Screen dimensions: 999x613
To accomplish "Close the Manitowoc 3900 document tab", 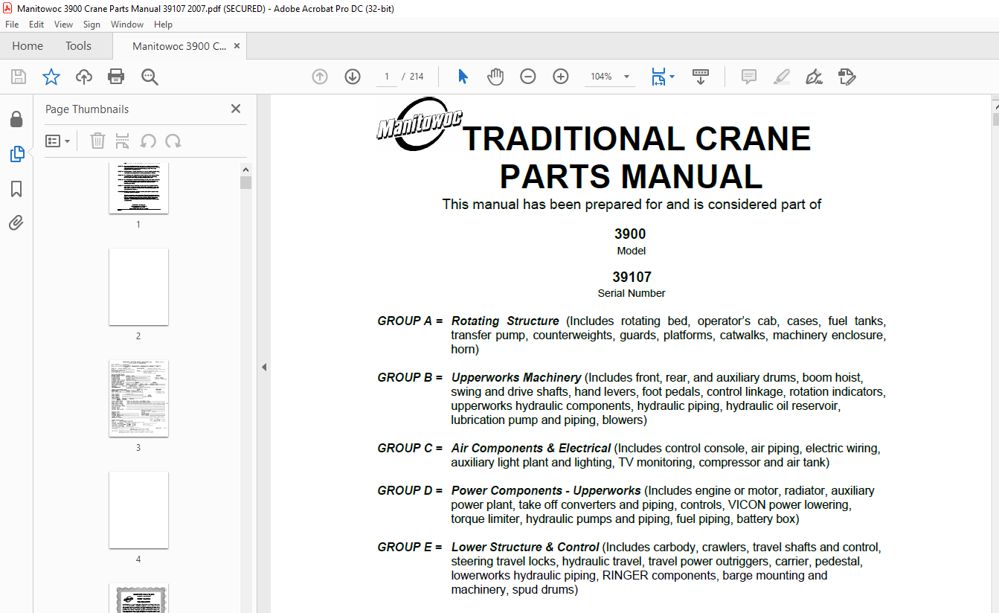I will click(x=237, y=46).
